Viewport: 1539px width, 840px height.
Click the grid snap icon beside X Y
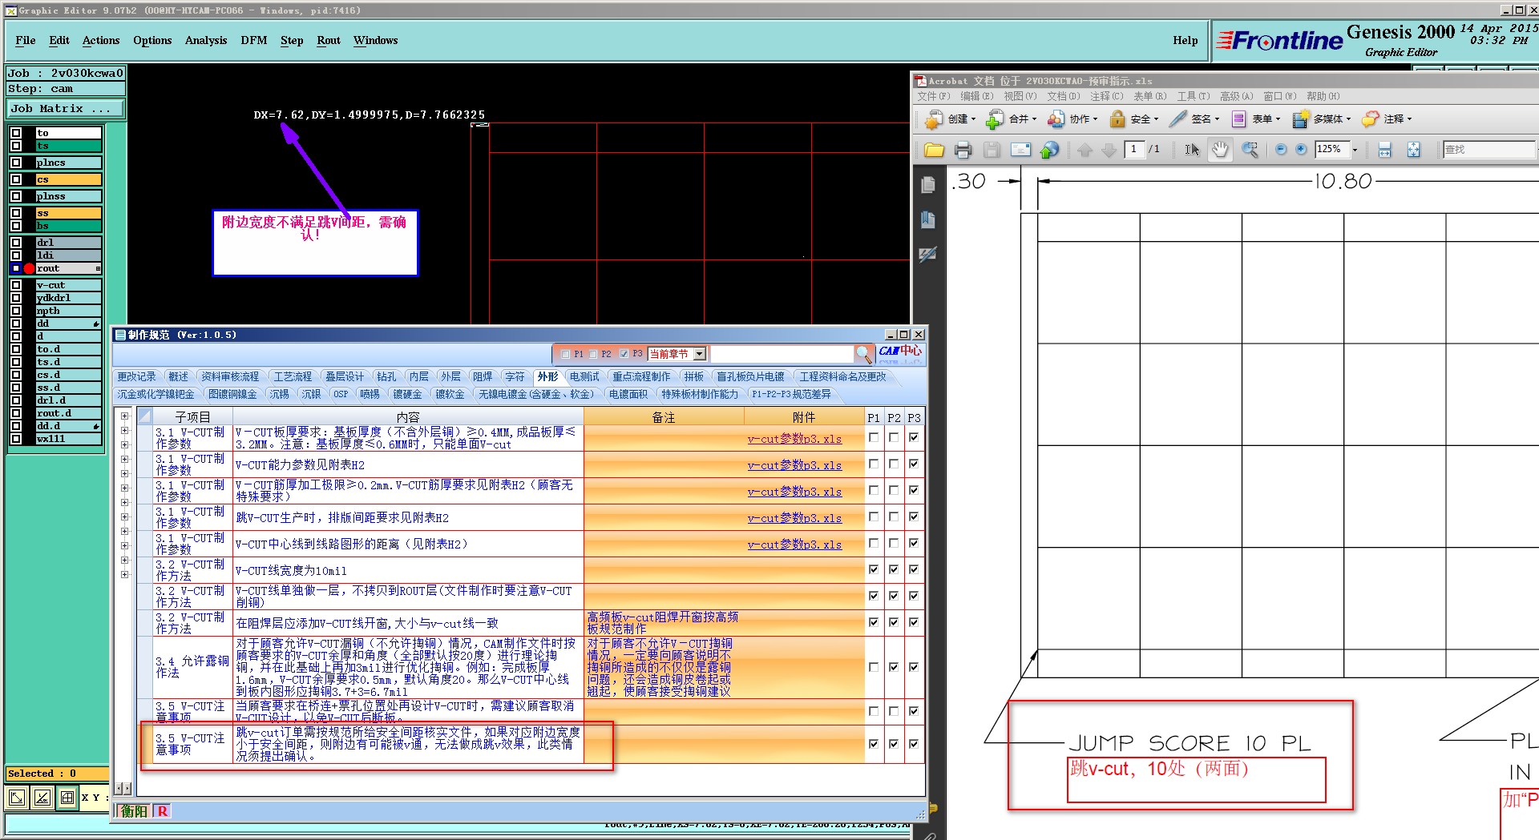[x=67, y=798]
